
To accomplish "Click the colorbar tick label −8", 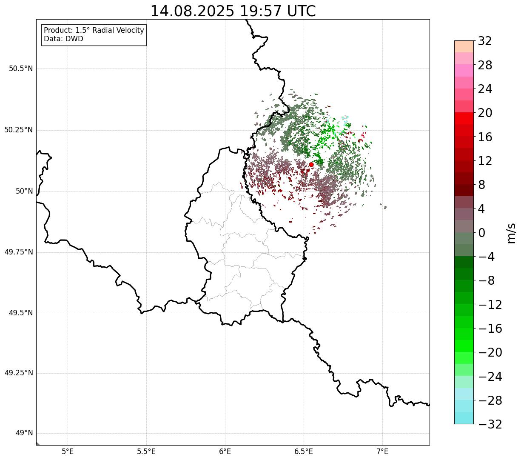I will pos(486,281).
